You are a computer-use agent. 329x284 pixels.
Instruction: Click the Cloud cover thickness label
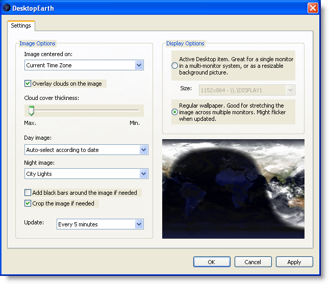52,98
